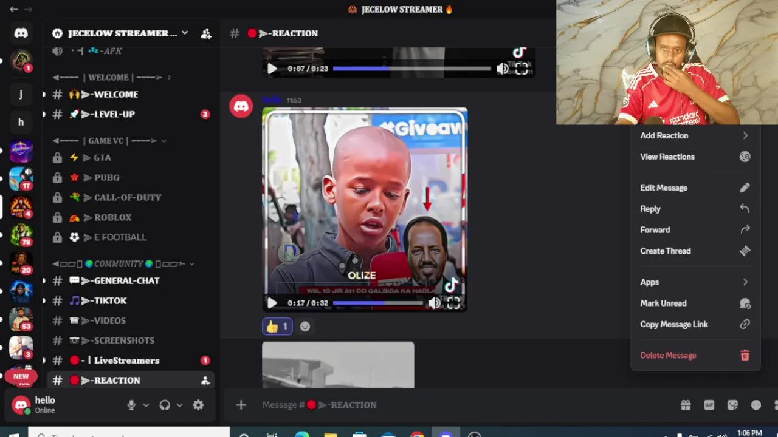Viewport: 778px width, 437px height.
Task: Click the invite members icon in server header
Action: (x=206, y=33)
